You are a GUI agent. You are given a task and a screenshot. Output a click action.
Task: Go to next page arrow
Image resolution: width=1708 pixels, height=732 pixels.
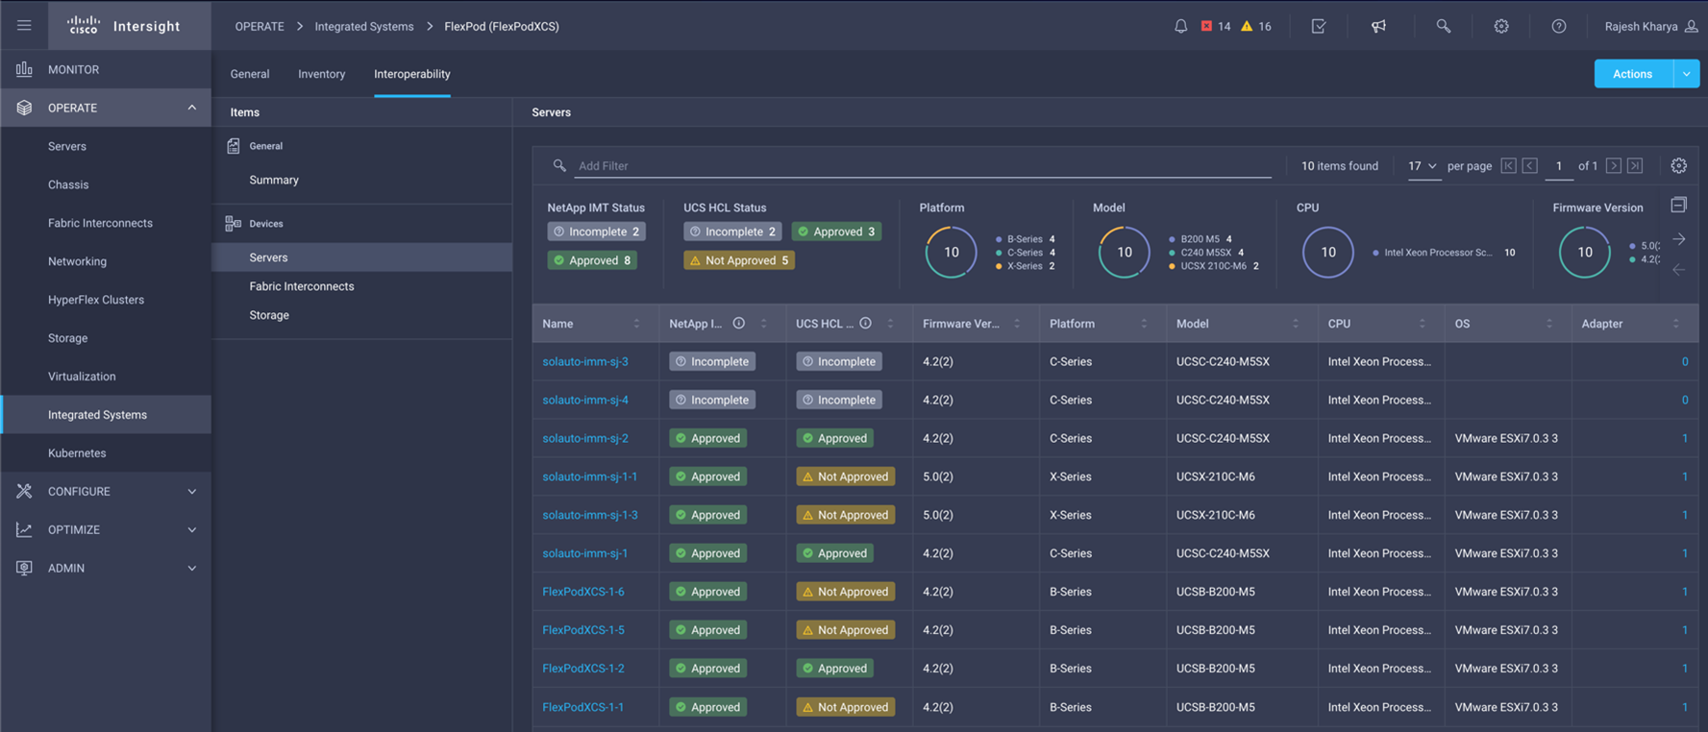[1613, 165]
